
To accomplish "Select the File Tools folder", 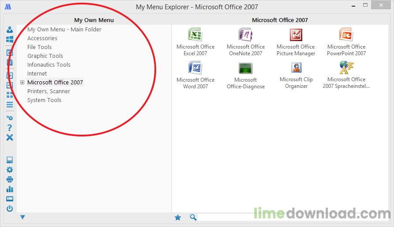I will click(x=39, y=47).
